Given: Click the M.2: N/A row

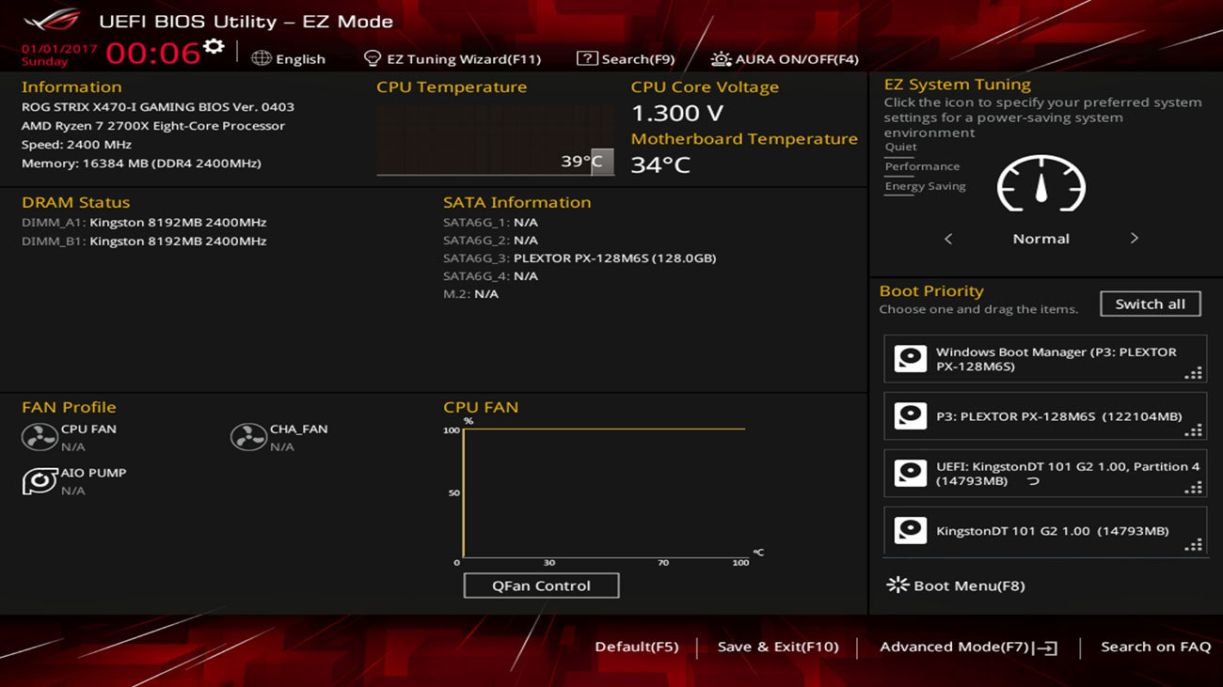Looking at the screenshot, I should [x=470, y=294].
